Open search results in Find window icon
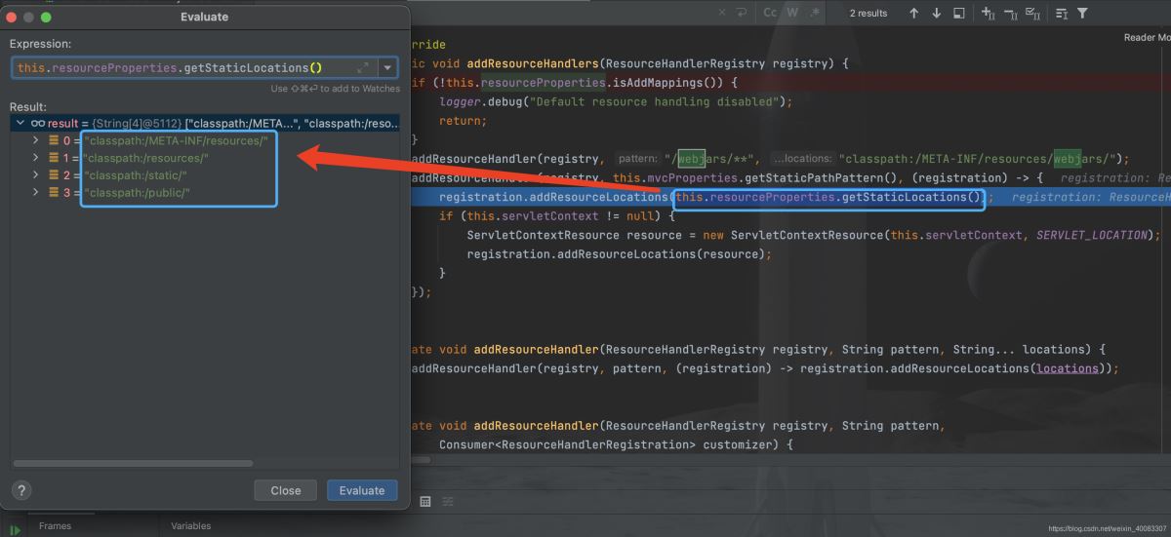This screenshot has width=1171, height=537. [959, 13]
